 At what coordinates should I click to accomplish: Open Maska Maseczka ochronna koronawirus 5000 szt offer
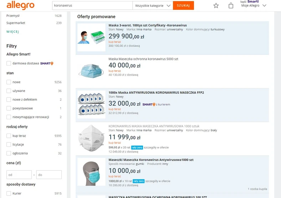click(143, 59)
